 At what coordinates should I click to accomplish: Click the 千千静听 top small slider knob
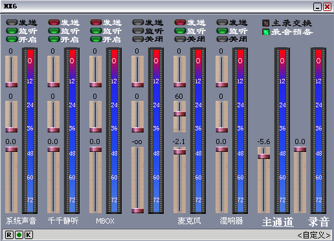[54, 85]
